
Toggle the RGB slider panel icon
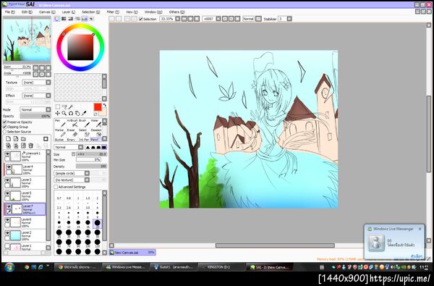pyautogui.click(x=64, y=19)
